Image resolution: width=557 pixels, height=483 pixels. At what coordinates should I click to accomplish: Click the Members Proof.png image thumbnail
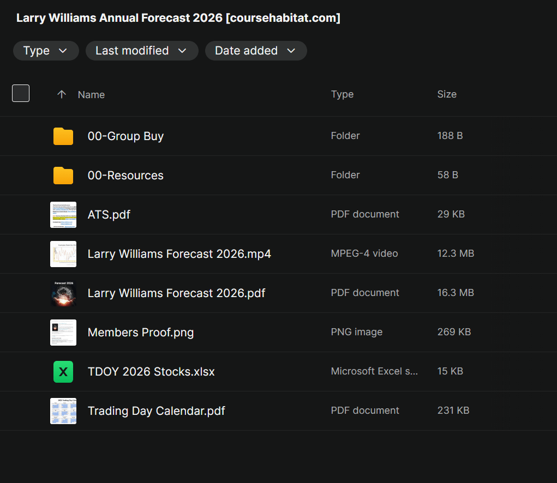point(63,332)
